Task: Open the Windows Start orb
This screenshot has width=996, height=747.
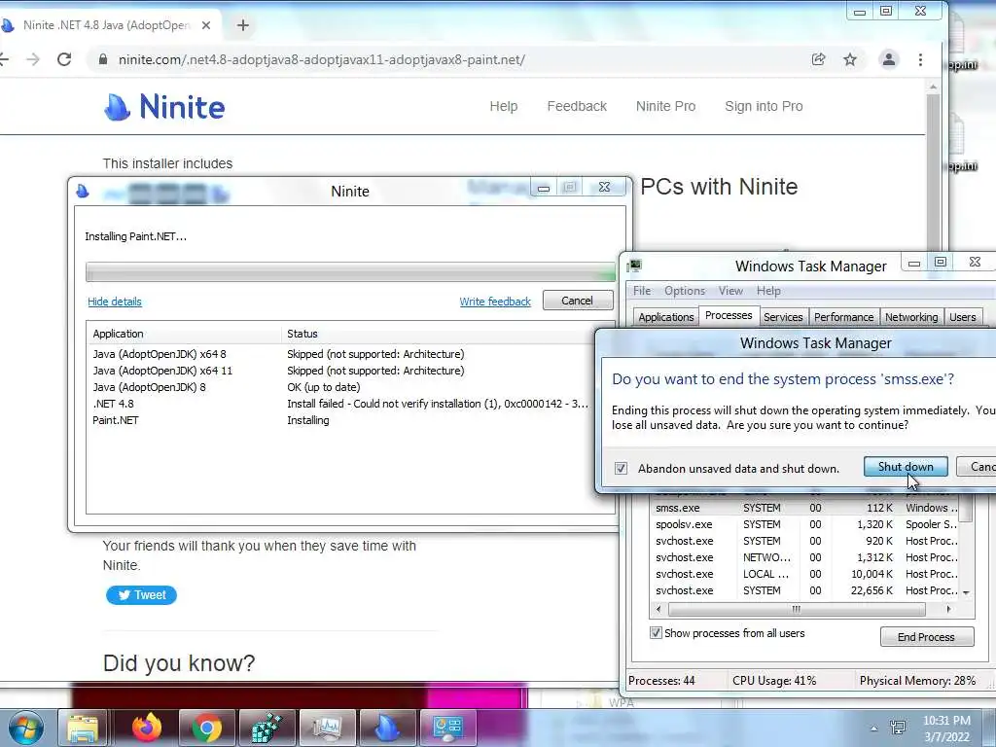Action: [26, 728]
